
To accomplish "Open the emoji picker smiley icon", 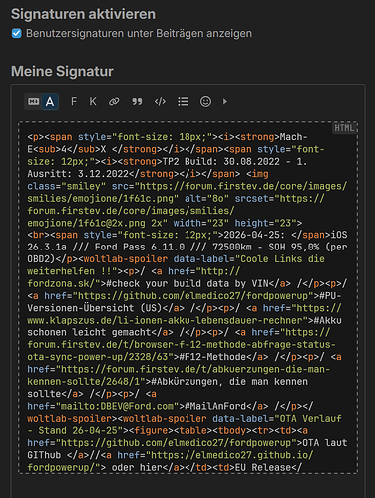I will (205, 101).
